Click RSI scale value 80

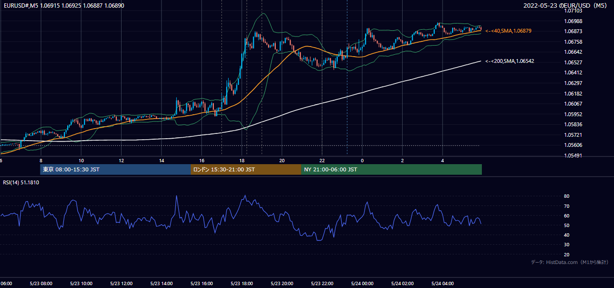567,196
